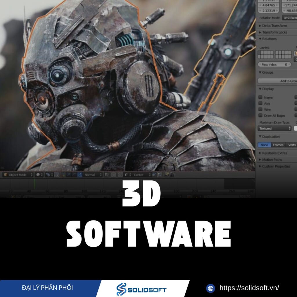The image size is (297, 297).
Task: Open the Object Mode dropdown
Action: pyautogui.click(x=18, y=175)
